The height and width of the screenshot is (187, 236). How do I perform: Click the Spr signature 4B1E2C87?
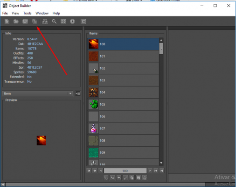click(x=35, y=67)
